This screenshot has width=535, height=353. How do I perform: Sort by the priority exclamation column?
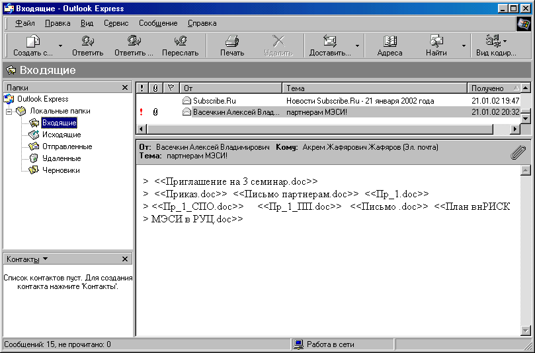point(142,88)
